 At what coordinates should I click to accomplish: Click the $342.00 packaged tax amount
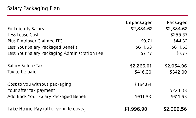tap(178, 72)
